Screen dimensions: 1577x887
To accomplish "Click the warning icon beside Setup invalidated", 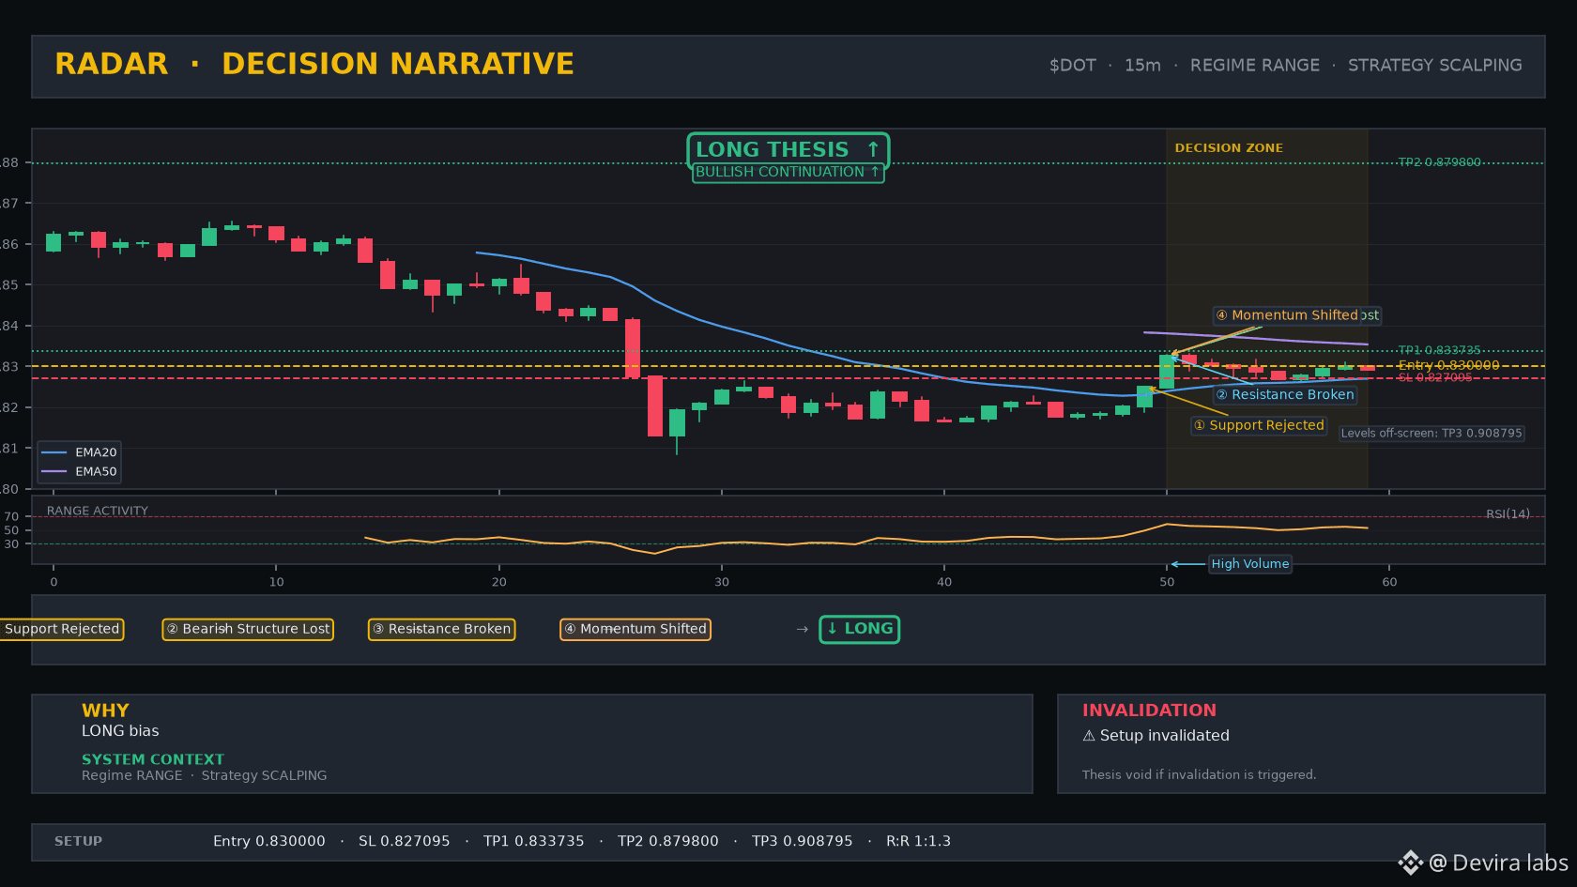I will [x=1089, y=736].
